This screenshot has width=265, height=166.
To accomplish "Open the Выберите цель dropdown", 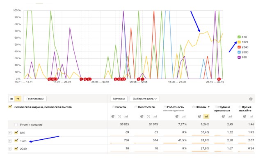I will (x=144, y=99).
